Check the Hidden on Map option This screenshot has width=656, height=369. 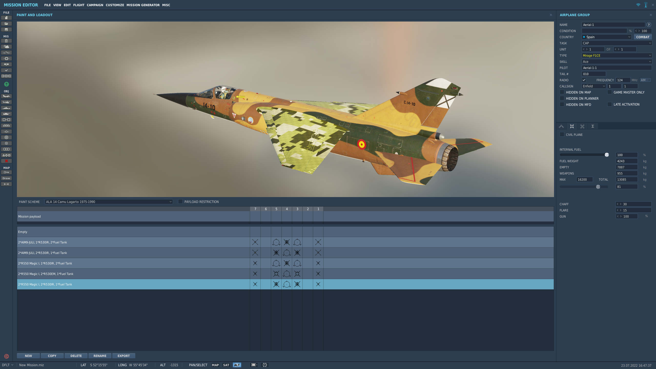562,92
